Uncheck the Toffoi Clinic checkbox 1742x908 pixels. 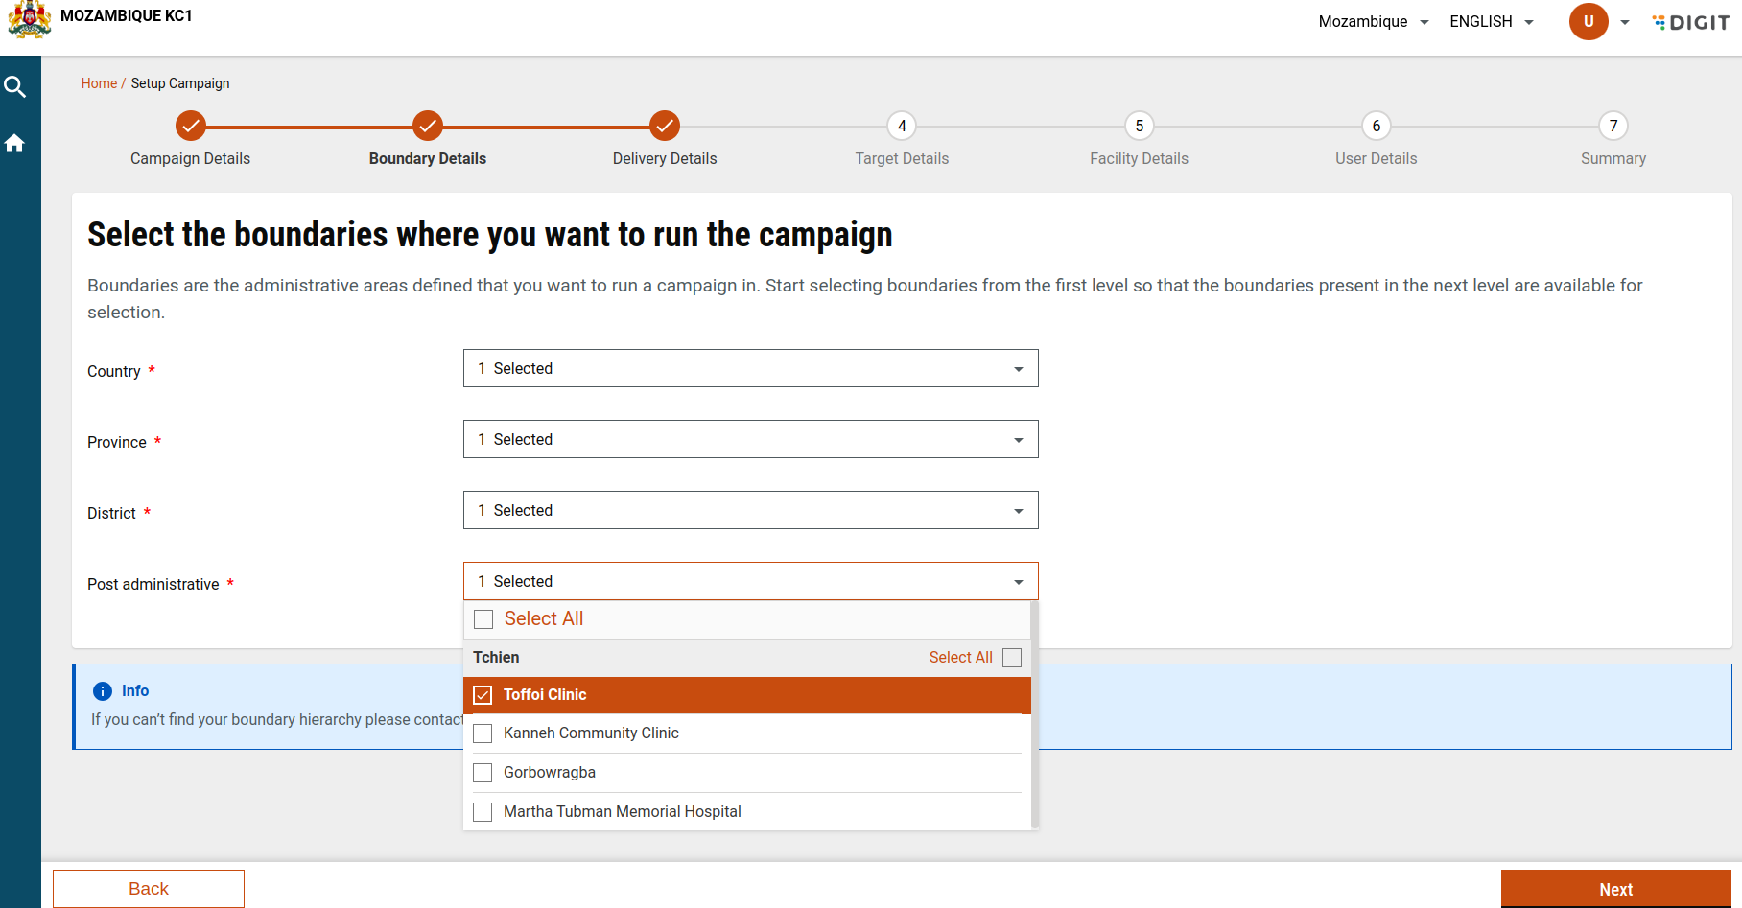click(483, 695)
